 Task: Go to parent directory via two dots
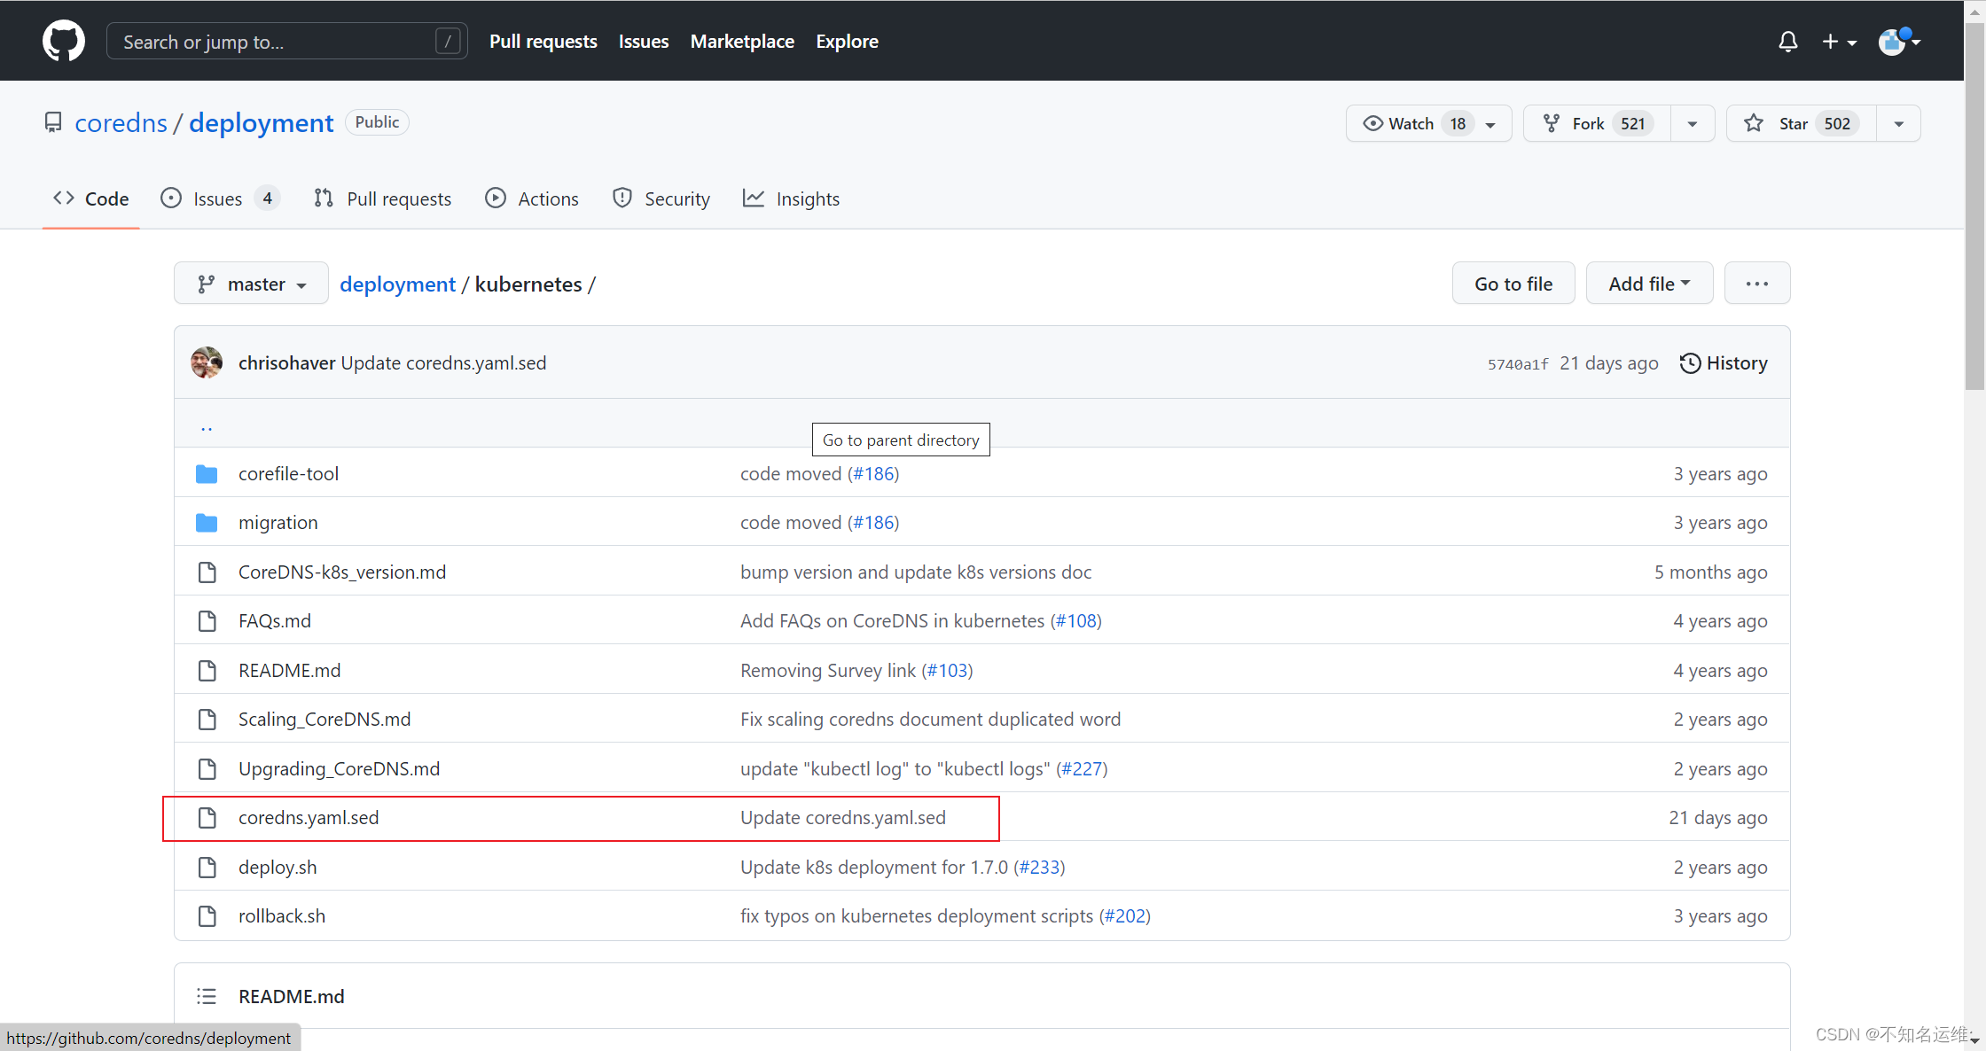pyautogui.click(x=207, y=427)
